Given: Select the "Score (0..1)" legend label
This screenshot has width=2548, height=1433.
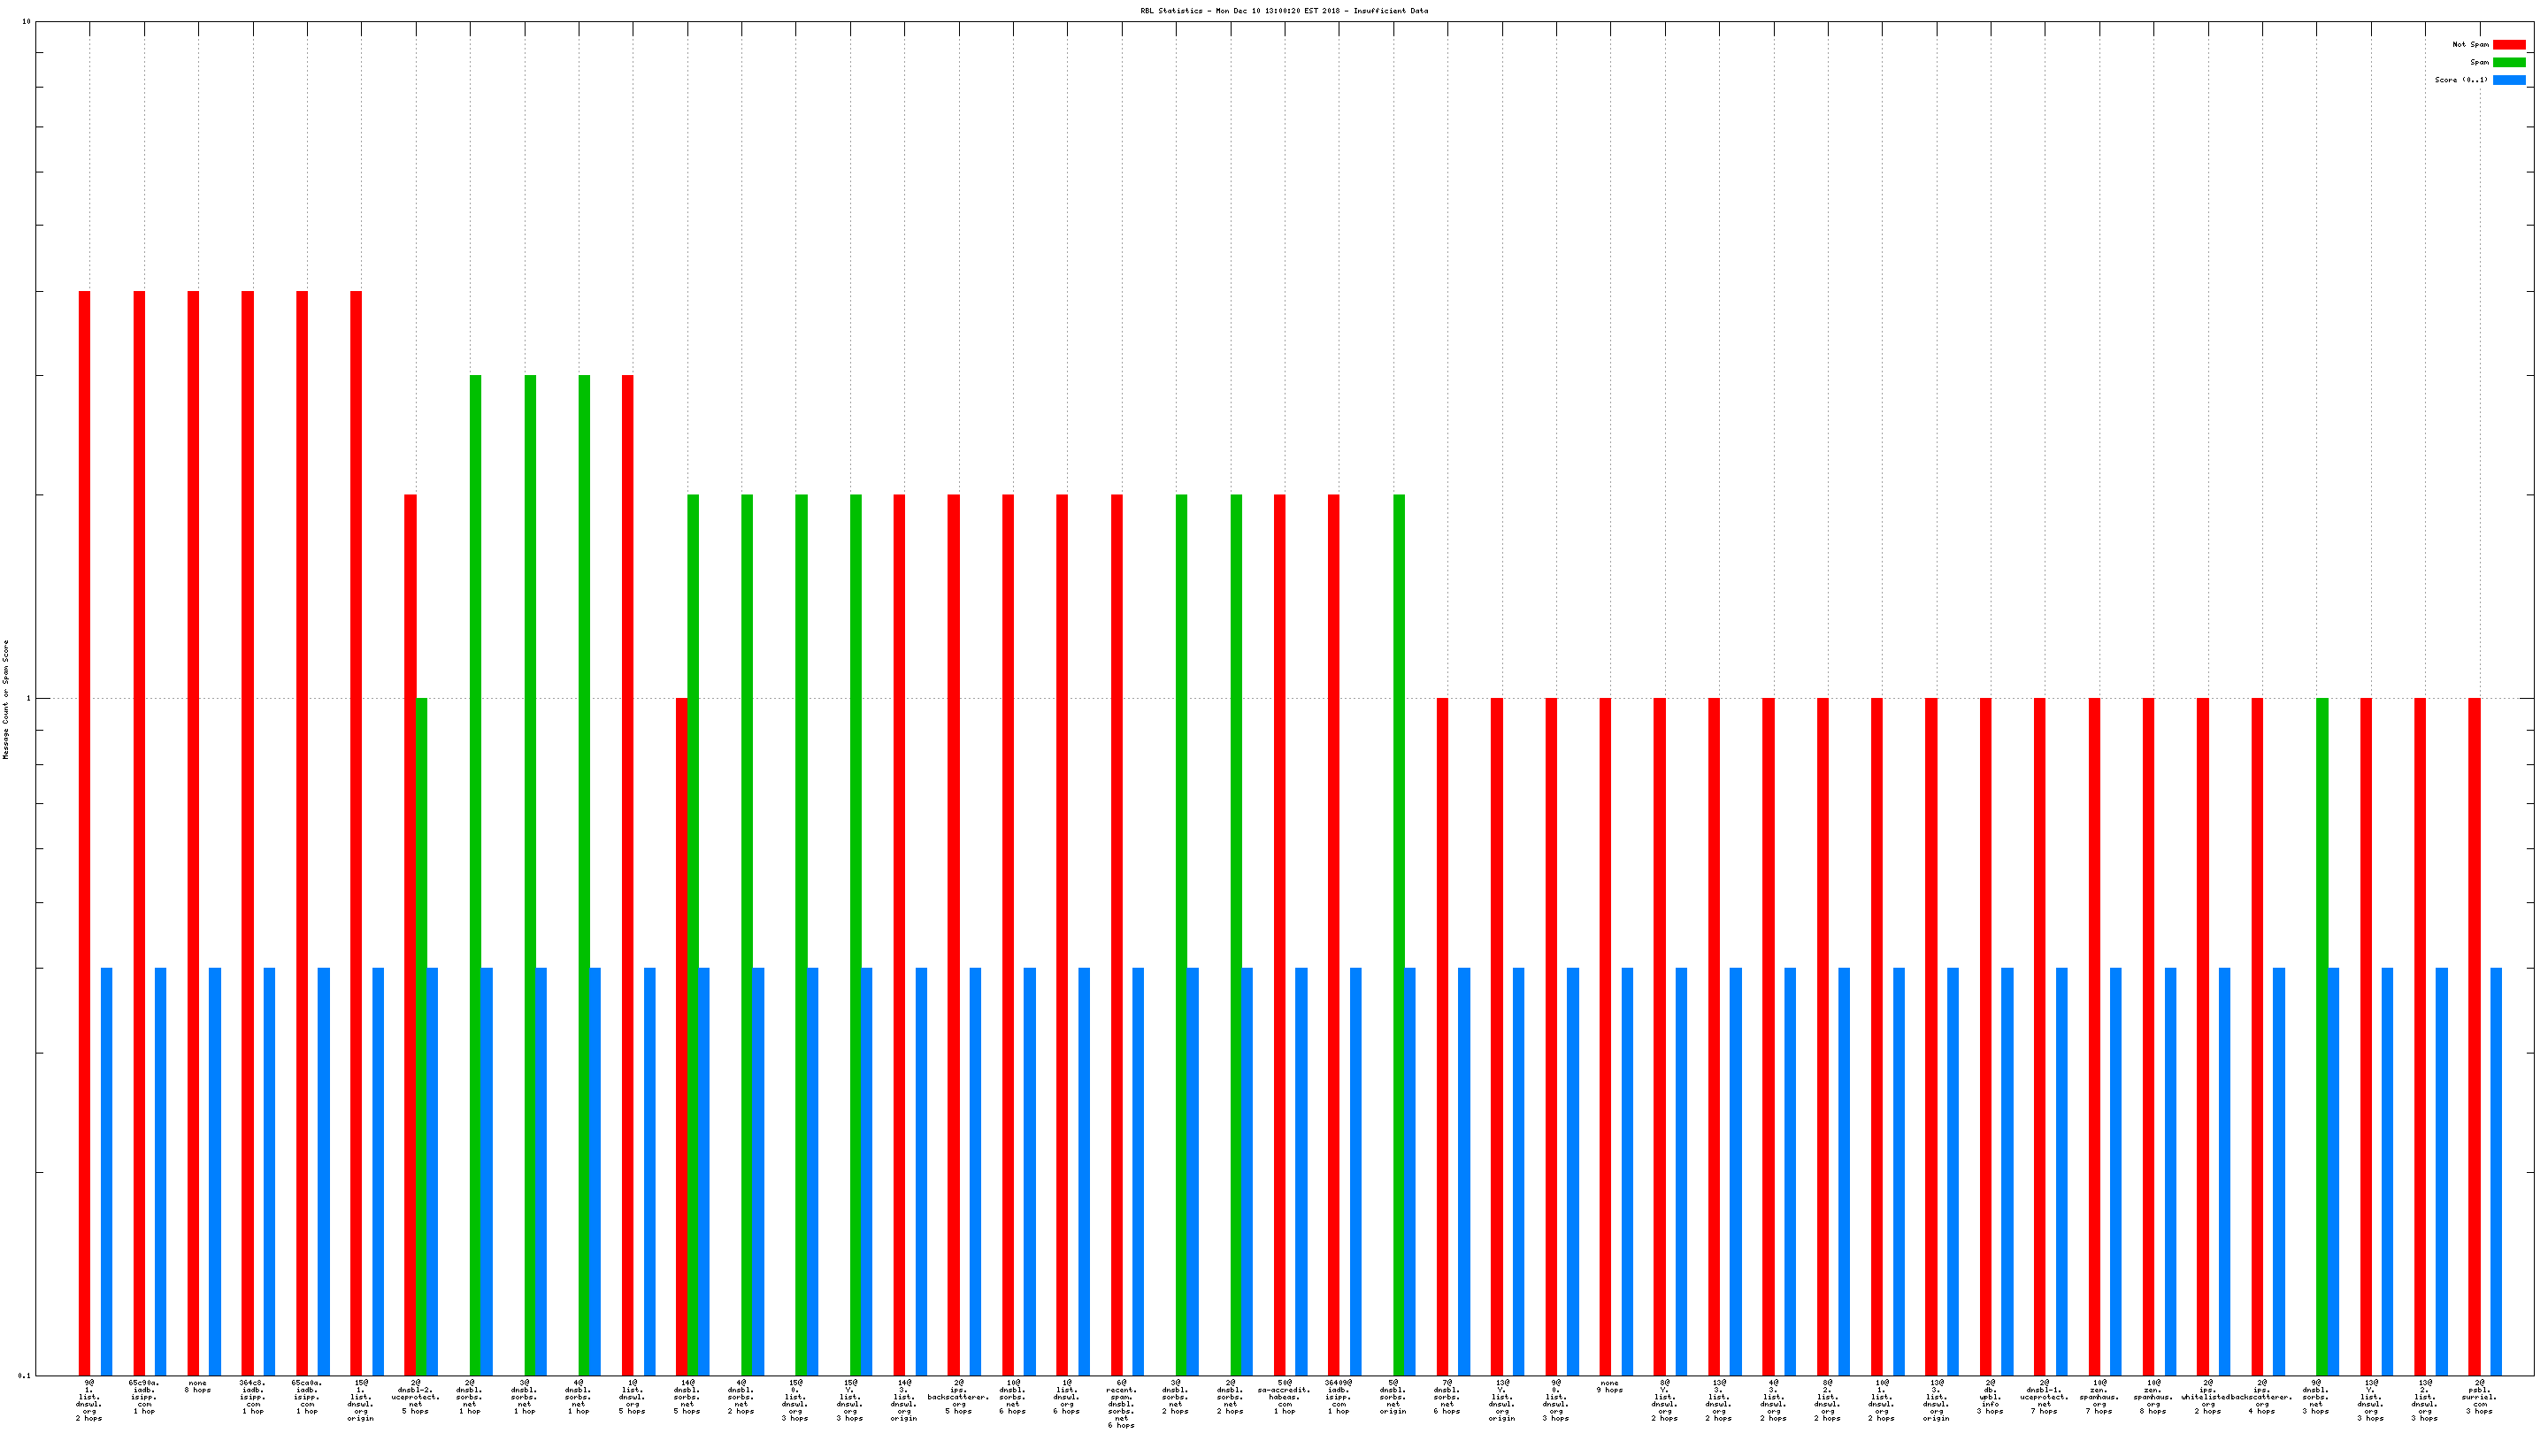Looking at the screenshot, I should [2461, 80].
